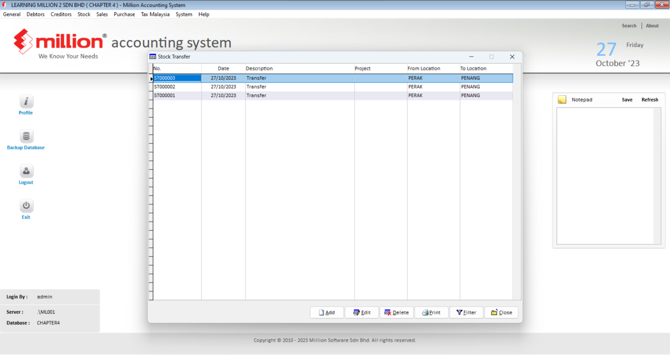Click the yellow Notepad icon
The width and height of the screenshot is (670, 355).
pyautogui.click(x=562, y=100)
